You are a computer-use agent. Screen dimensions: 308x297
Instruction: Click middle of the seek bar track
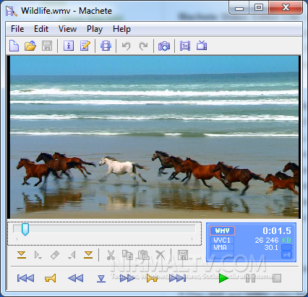104,229
